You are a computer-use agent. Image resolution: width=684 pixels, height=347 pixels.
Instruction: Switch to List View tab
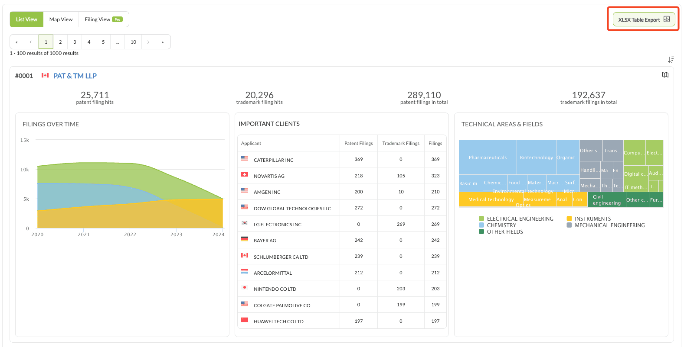tap(26, 19)
